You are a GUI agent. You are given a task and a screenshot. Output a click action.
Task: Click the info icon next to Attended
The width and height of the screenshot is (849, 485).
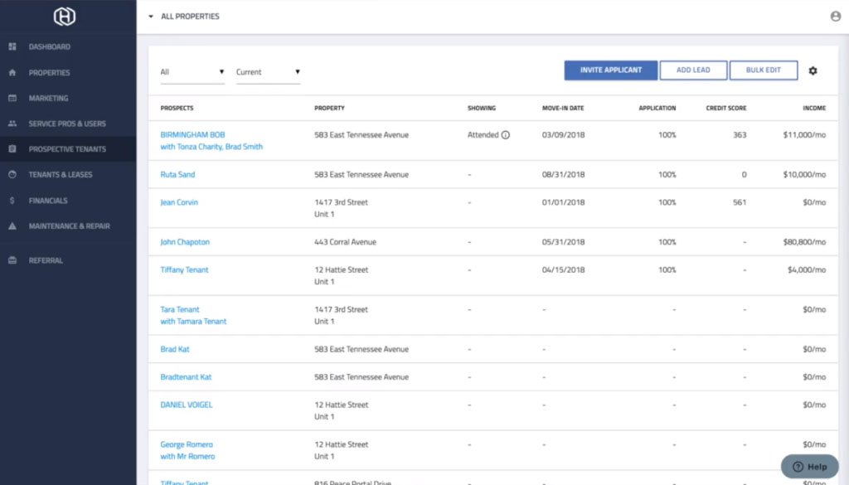(x=506, y=135)
